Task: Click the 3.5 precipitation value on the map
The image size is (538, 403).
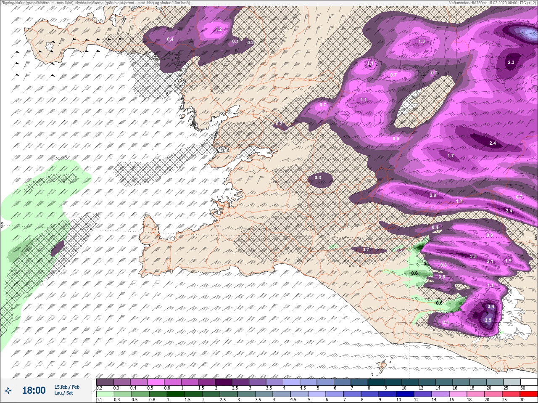Action: (x=488, y=320)
